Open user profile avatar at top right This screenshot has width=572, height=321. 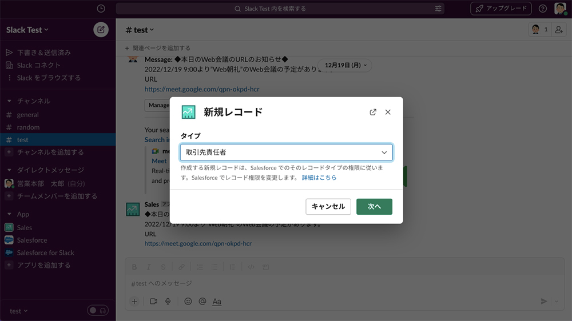pyautogui.click(x=561, y=9)
